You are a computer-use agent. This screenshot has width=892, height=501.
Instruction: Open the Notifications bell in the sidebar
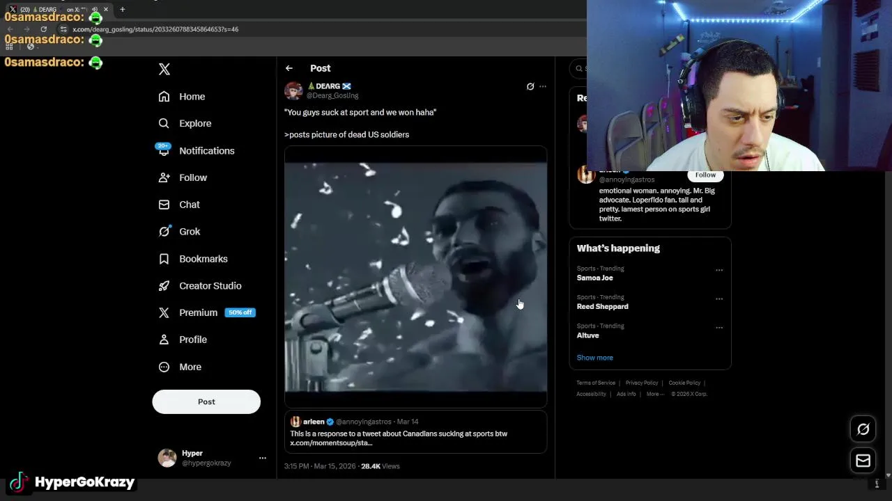[x=164, y=150]
